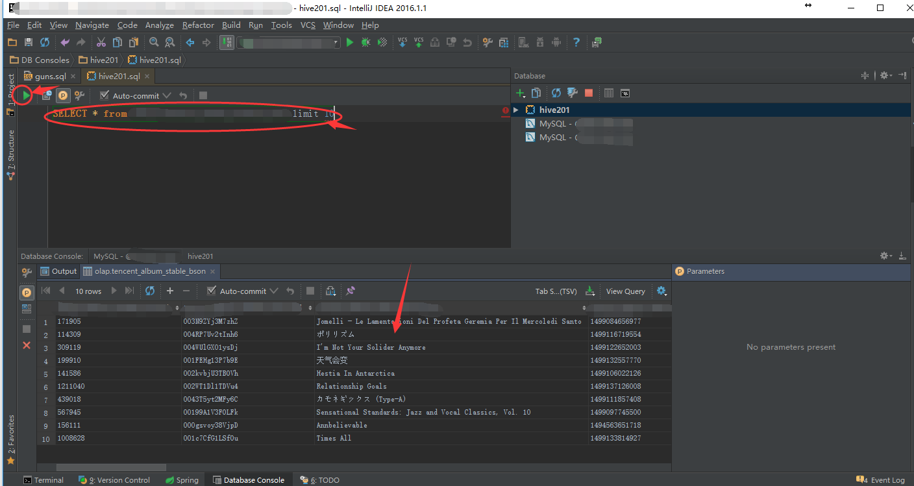Click DB Consoles breadcrumb

point(39,60)
